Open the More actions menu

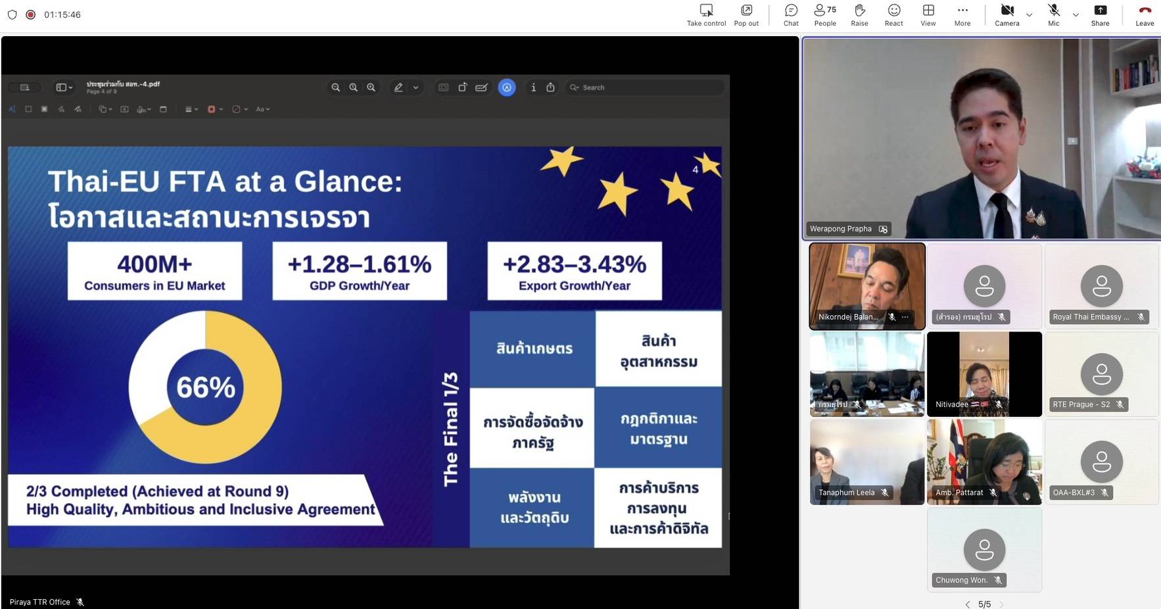coord(962,15)
